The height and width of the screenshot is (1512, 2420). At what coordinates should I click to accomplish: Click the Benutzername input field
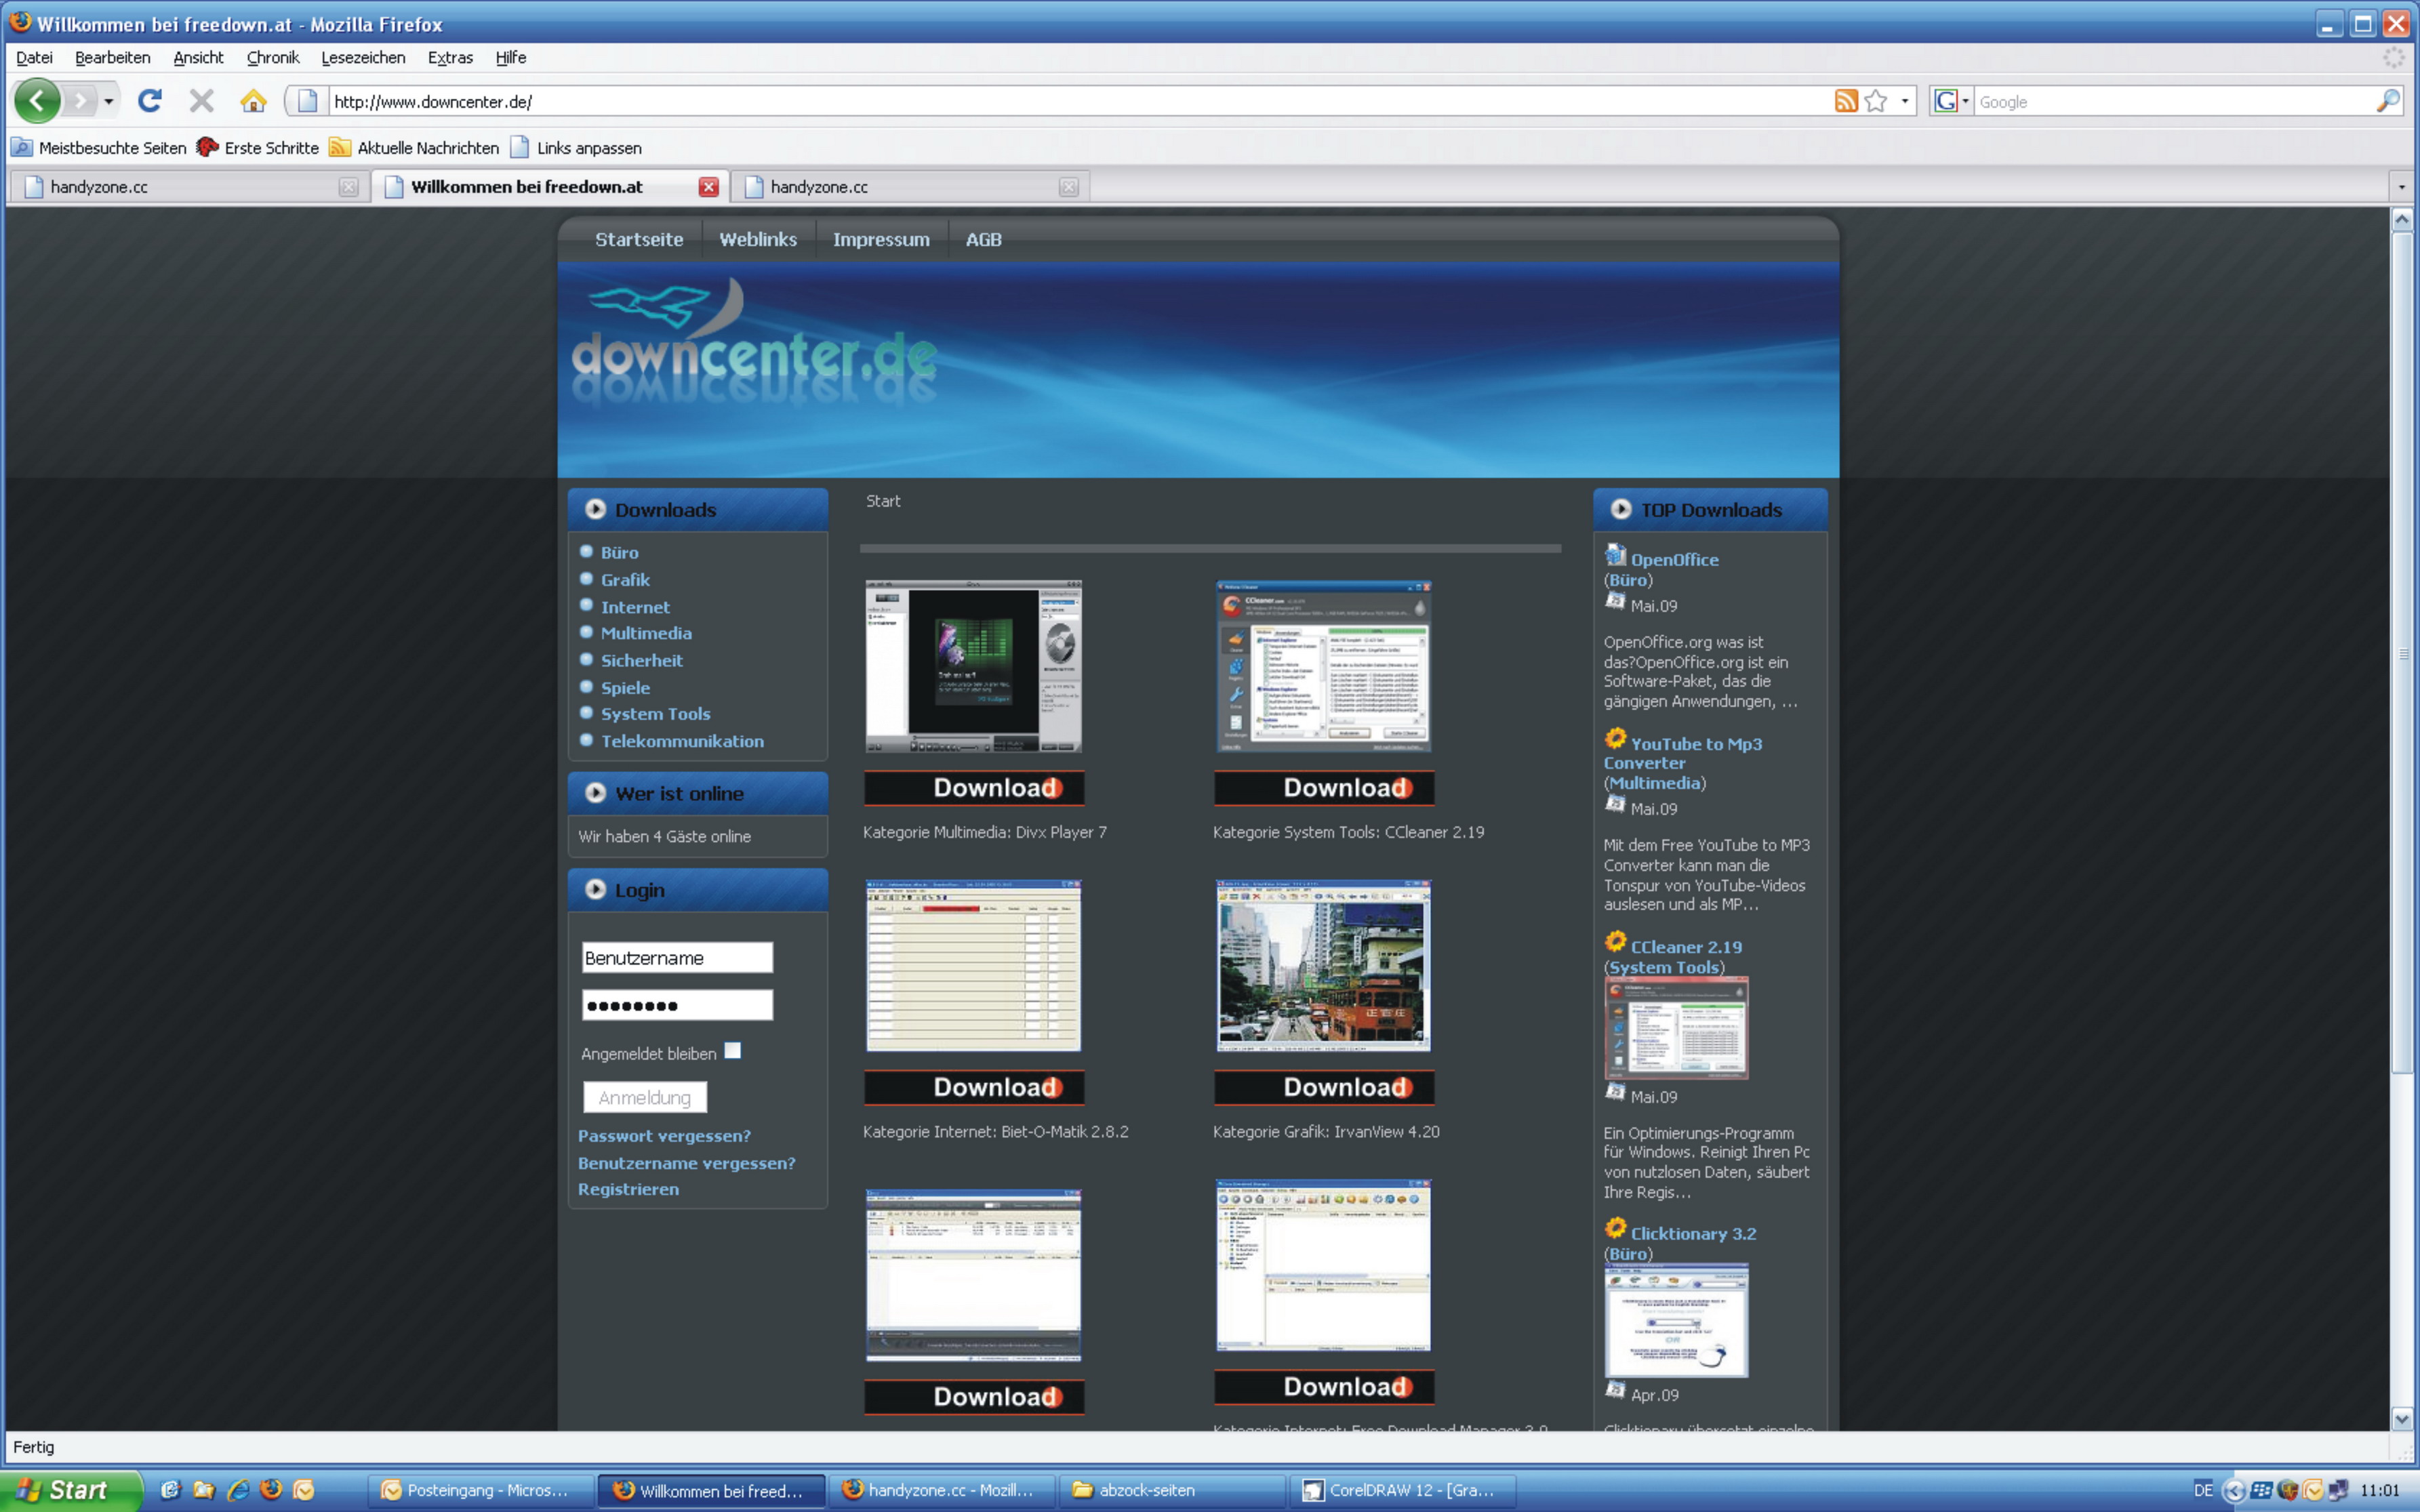click(676, 956)
